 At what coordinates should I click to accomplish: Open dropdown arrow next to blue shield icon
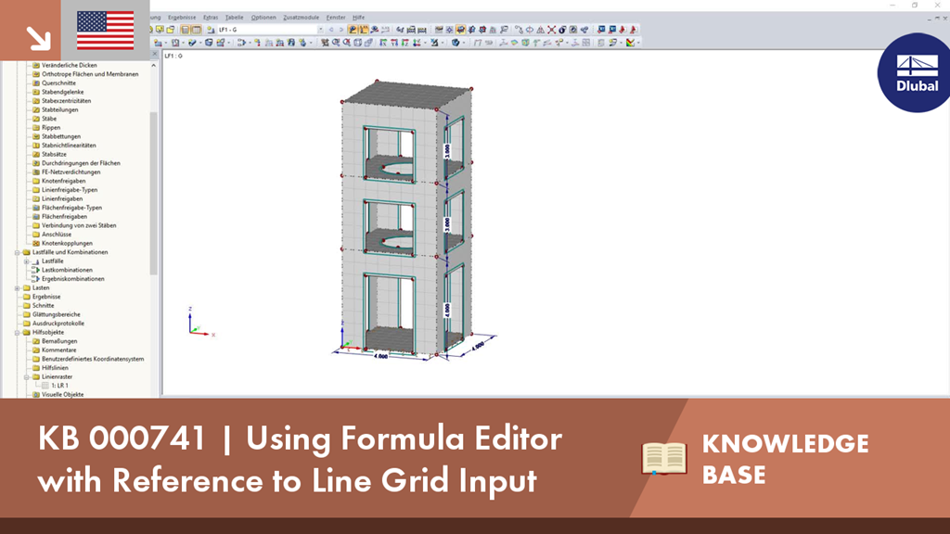coord(464,43)
